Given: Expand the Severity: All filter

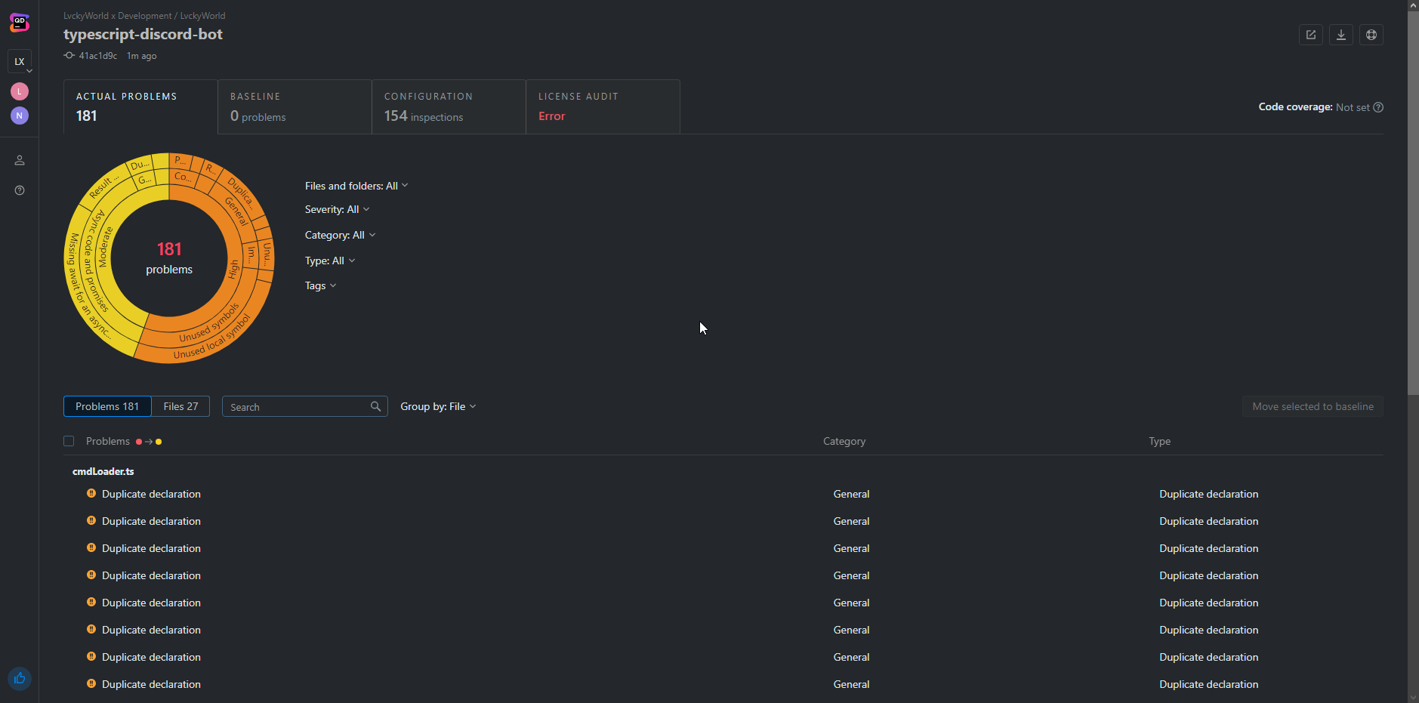Looking at the screenshot, I should point(337,209).
